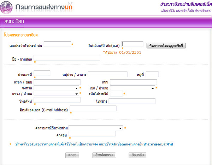Focus the ตรอก / ซอย input field
The height and width of the screenshot is (165, 212).
click(x=57, y=82)
